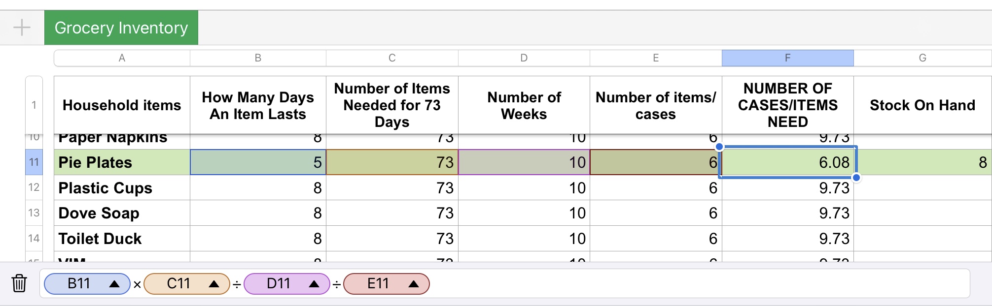Screen dimensions: 992x306
Task: Select column A header
Action: pos(122,58)
